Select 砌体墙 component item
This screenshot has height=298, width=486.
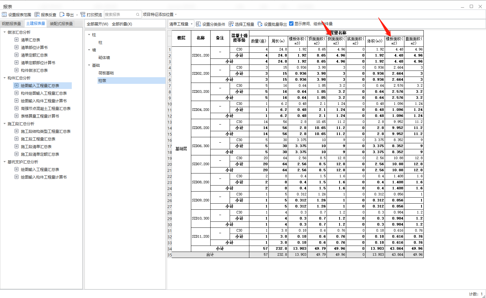(104, 58)
